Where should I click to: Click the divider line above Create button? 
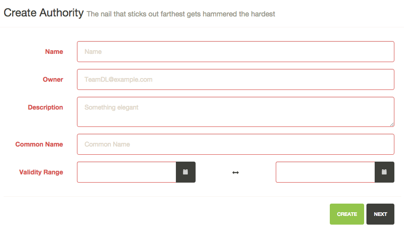(x=202, y=197)
